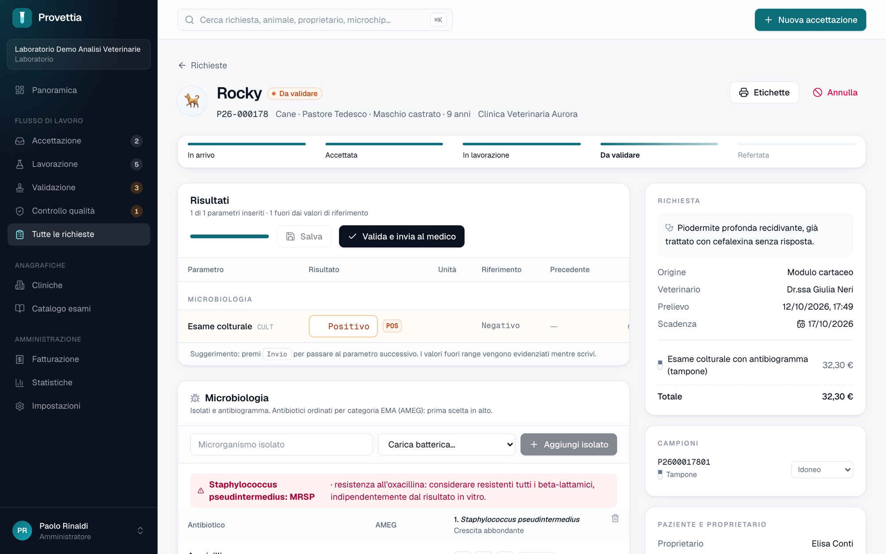Image resolution: width=886 pixels, height=554 pixels.
Task: Click the results progress bar
Action: click(229, 236)
